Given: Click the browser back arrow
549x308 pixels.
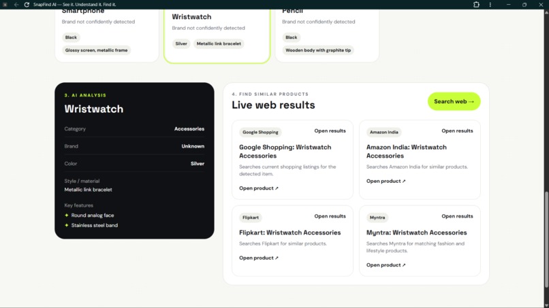Looking at the screenshot, I should click(16, 5).
